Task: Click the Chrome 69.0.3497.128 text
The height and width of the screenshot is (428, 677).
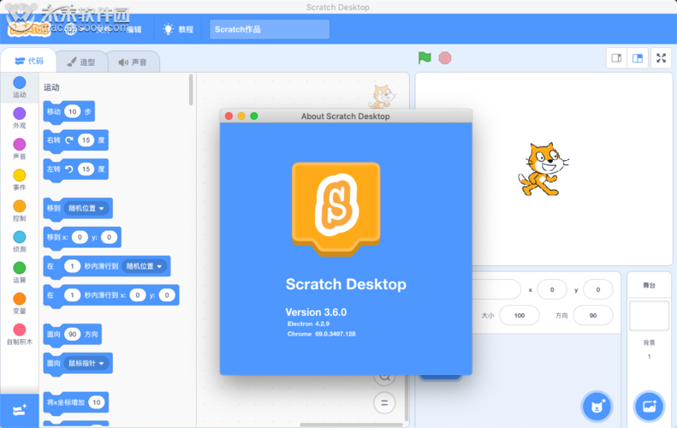Action: pos(322,334)
